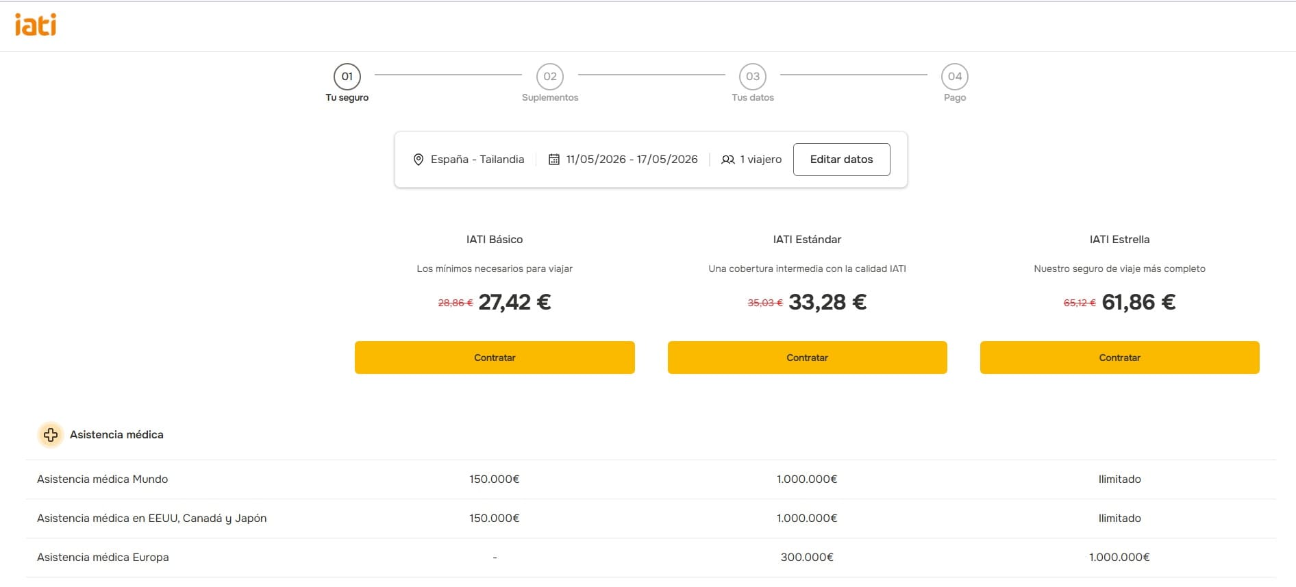Click 'Nuestro seguro de viaje más completo' description
1296x587 pixels.
point(1119,268)
